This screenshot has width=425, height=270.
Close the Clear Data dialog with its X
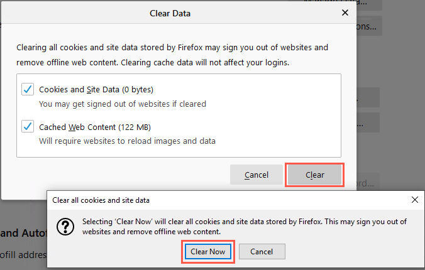(345, 13)
